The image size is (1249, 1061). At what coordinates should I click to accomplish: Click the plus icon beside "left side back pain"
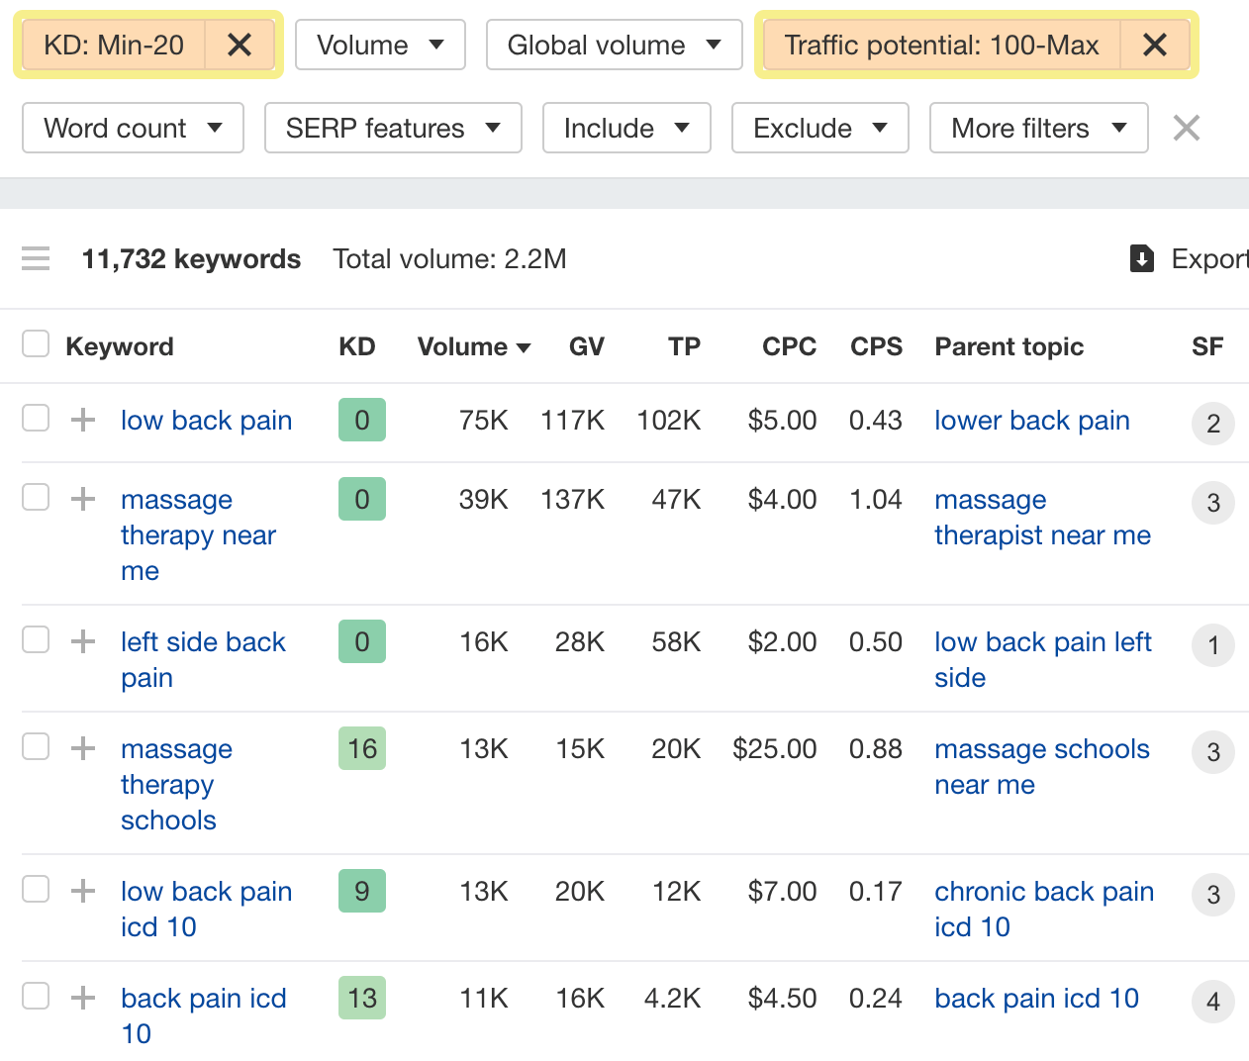81,640
